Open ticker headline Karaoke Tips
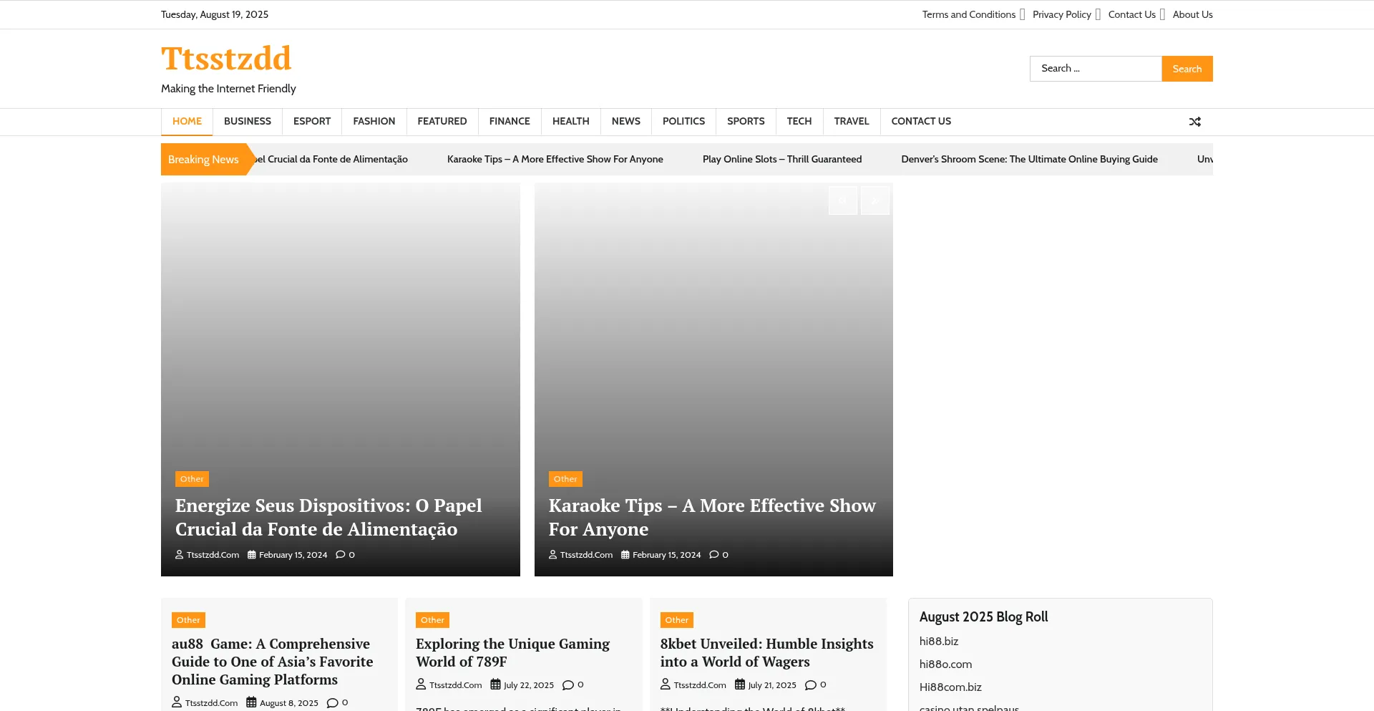The height and width of the screenshot is (711, 1374). [x=555, y=159]
